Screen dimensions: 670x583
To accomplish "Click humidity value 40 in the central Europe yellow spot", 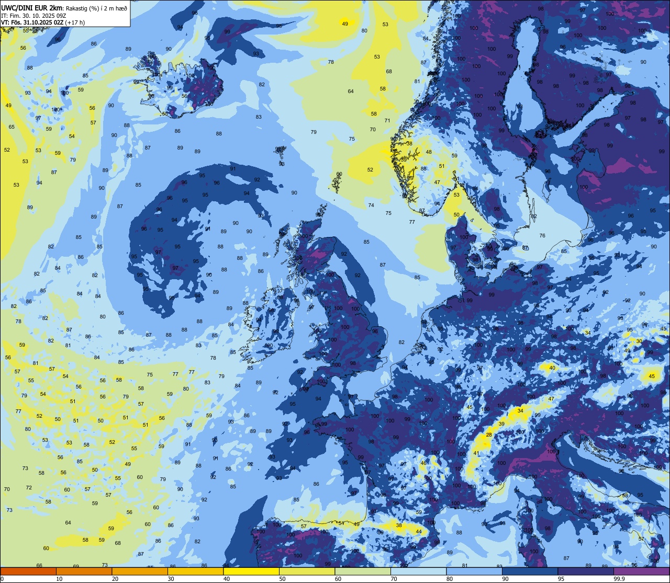I will 552,368.
